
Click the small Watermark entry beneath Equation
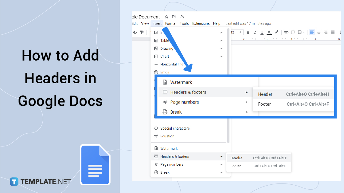click(x=189, y=148)
